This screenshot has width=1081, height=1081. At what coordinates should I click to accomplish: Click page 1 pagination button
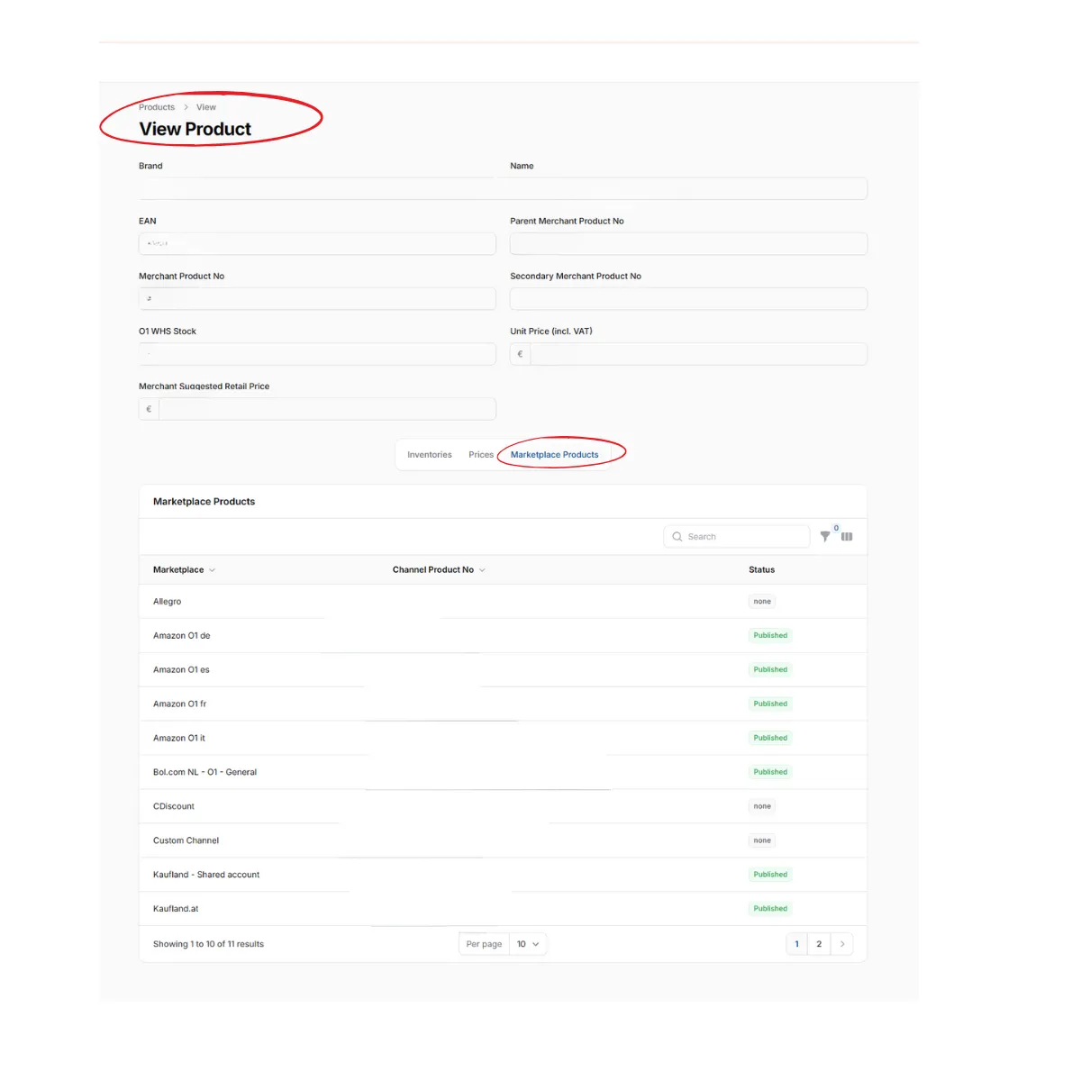click(796, 944)
